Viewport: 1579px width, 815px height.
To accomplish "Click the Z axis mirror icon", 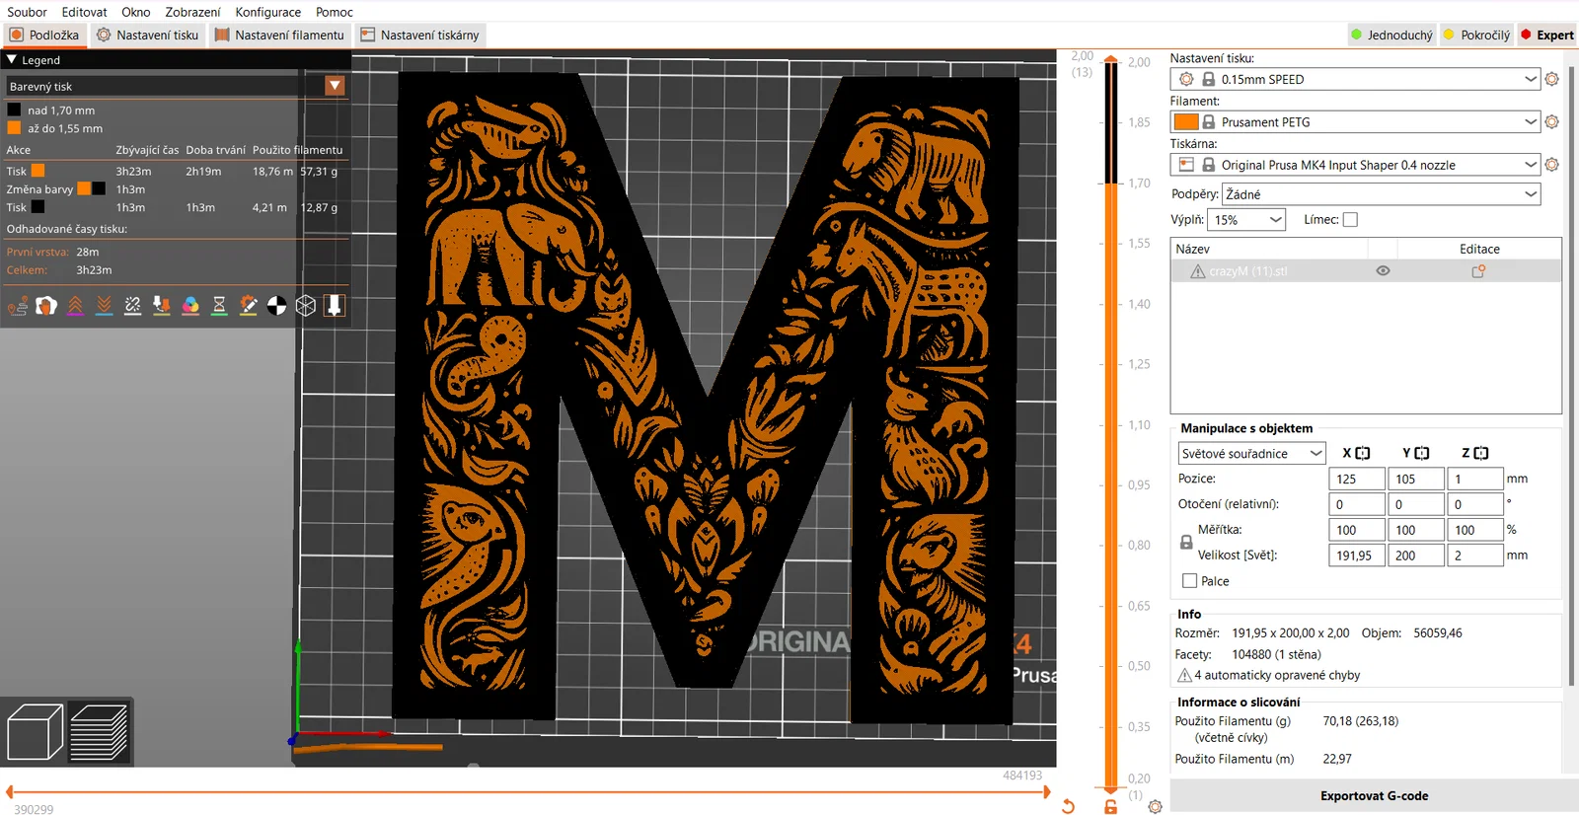I will 1481,453.
